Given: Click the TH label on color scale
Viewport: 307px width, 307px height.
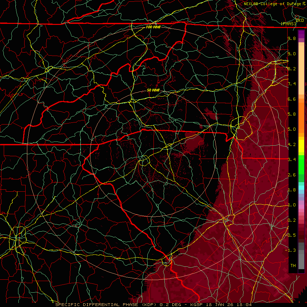Looking at the screenshot, I should [293, 266].
